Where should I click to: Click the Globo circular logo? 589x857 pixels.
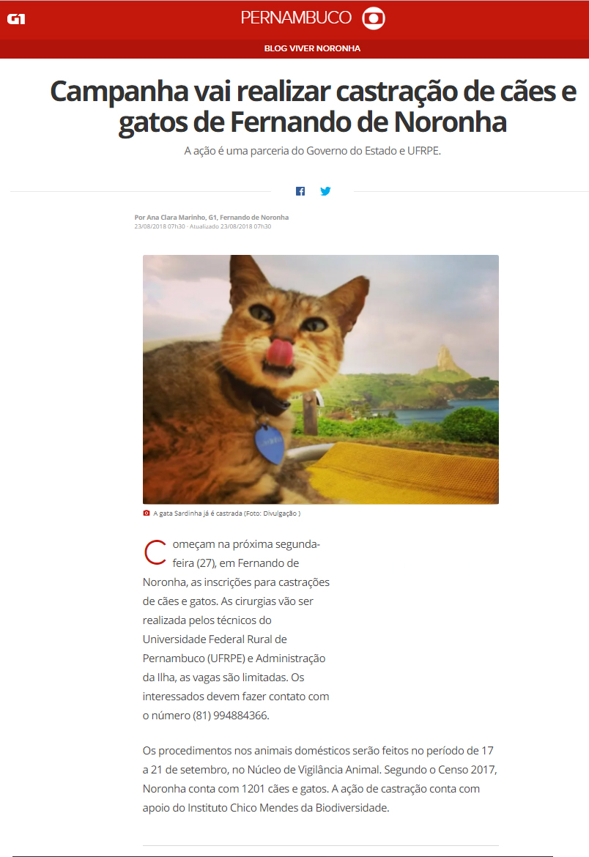point(374,18)
